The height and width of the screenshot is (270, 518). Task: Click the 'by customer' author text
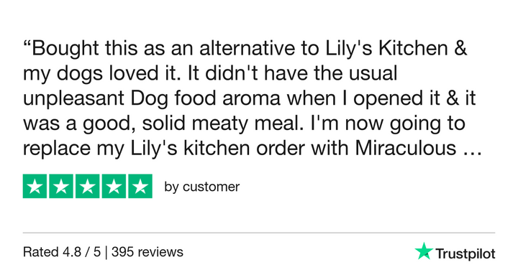pos(202,187)
